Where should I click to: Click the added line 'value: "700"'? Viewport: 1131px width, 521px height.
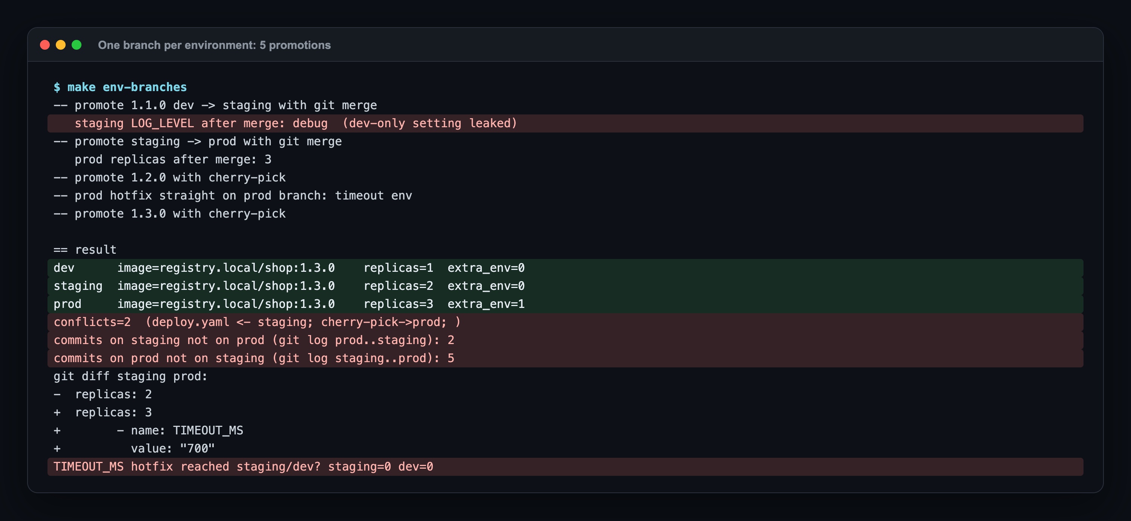134,449
